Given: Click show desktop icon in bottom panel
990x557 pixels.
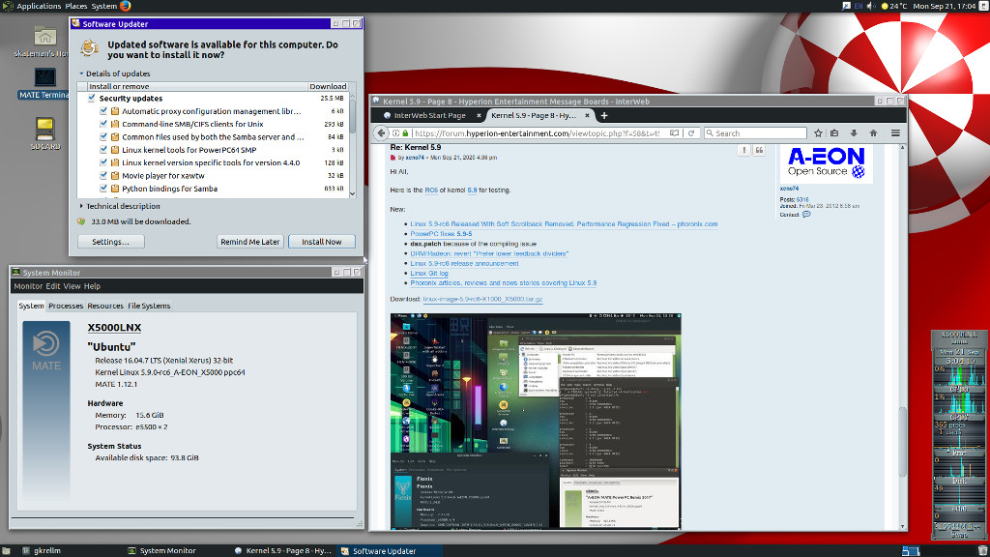Looking at the screenshot, I should tap(6, 550).
